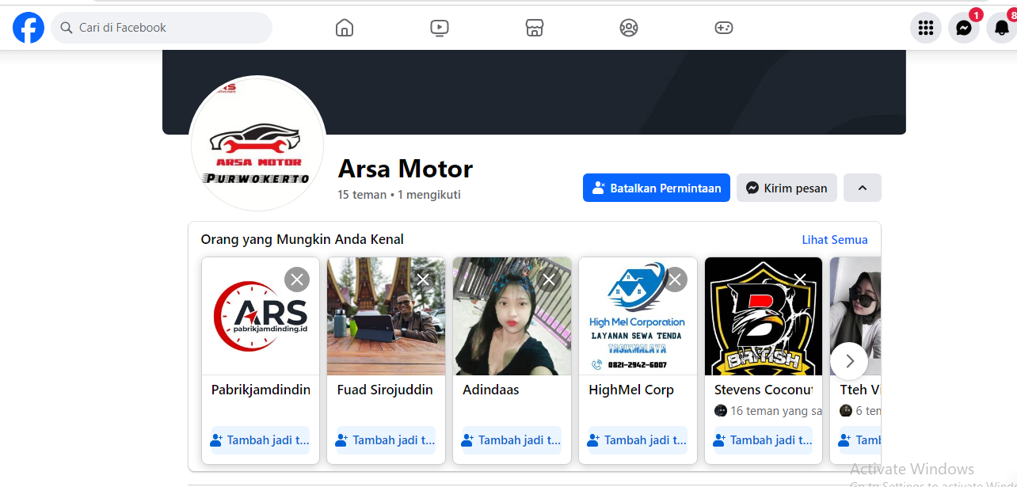Click the HighMel Corp name link
The height and width of the screenshot is (487, 1017).
(631, 390)
